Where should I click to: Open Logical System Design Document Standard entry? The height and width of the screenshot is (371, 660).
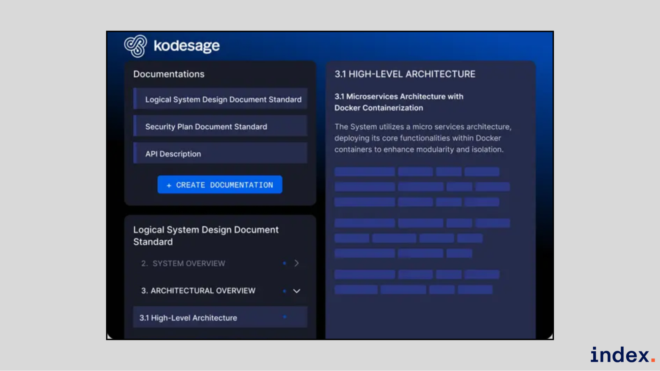(x=223, y=99)
